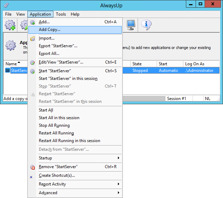Expand the Advanced submenu
The width and height of the screenshot is (223, 198).
[75, 193]
